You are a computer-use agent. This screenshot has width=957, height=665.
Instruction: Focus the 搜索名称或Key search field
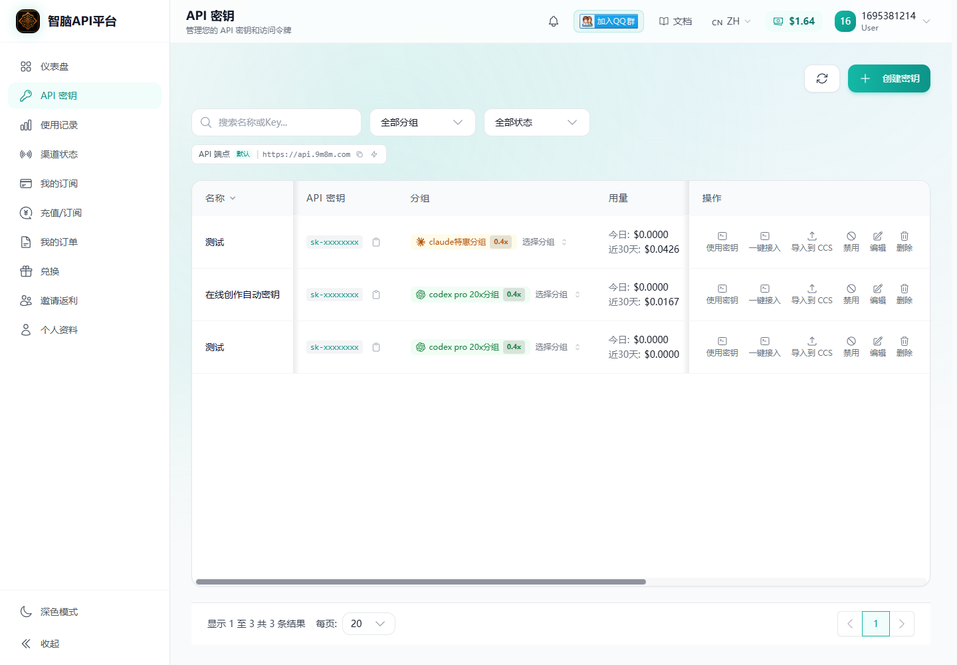pos(276,122)
